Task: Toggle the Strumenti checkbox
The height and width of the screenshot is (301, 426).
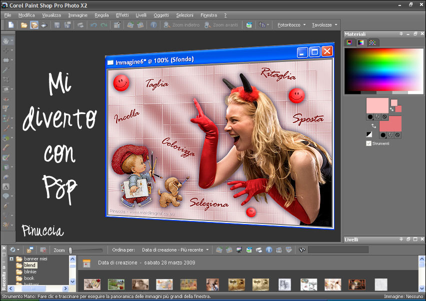Action: pos(369,143)
